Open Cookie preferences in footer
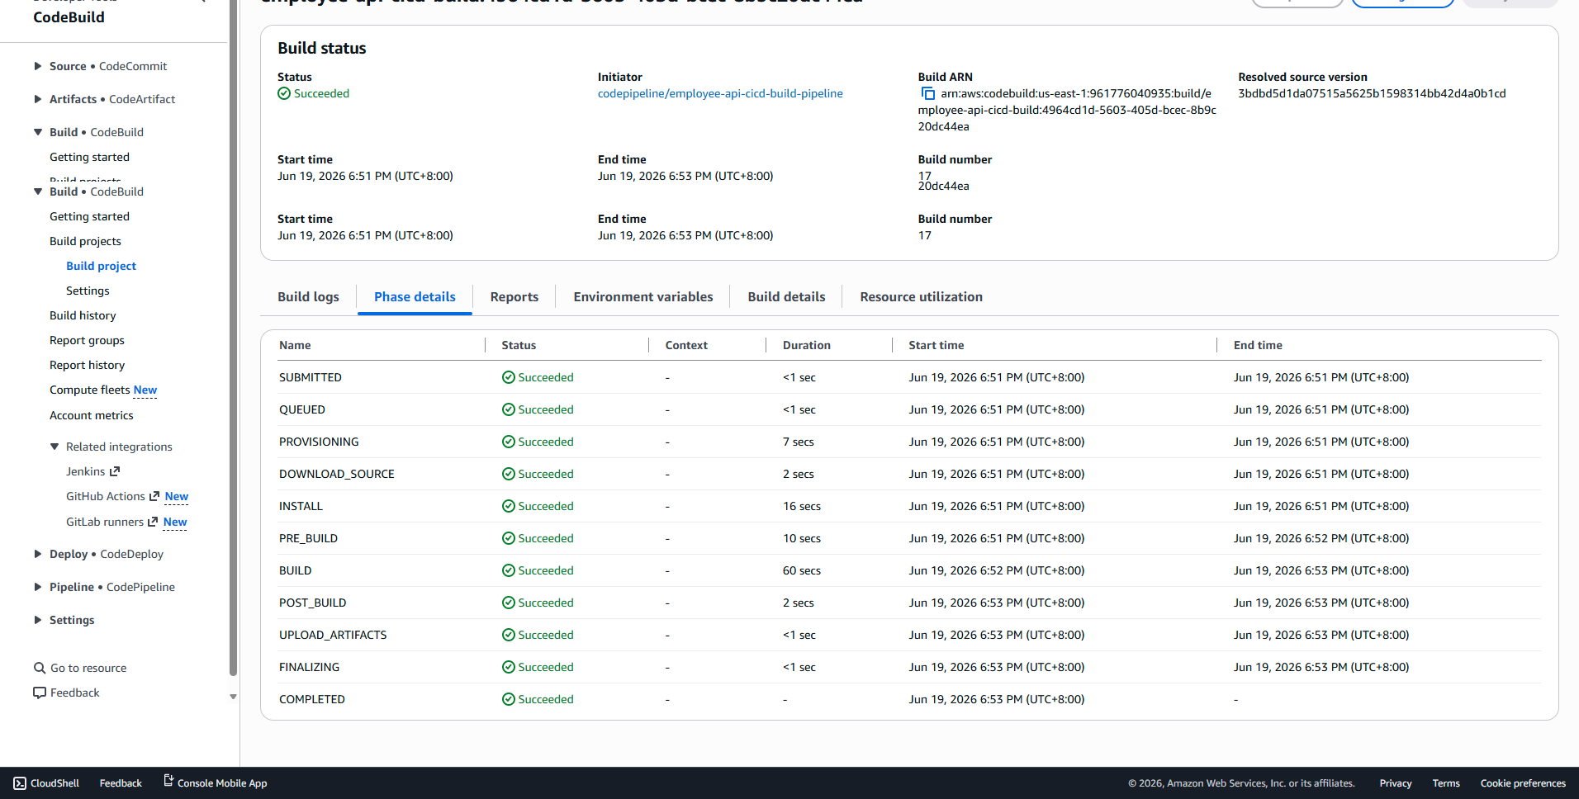The image size is (1579, 799). [x=1523, y=783]
